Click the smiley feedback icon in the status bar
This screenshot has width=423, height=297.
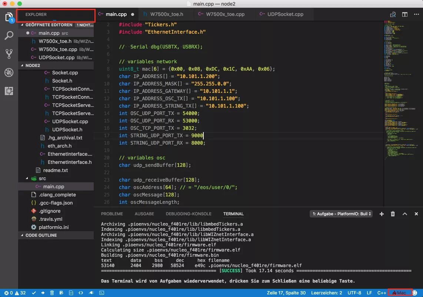415,293
